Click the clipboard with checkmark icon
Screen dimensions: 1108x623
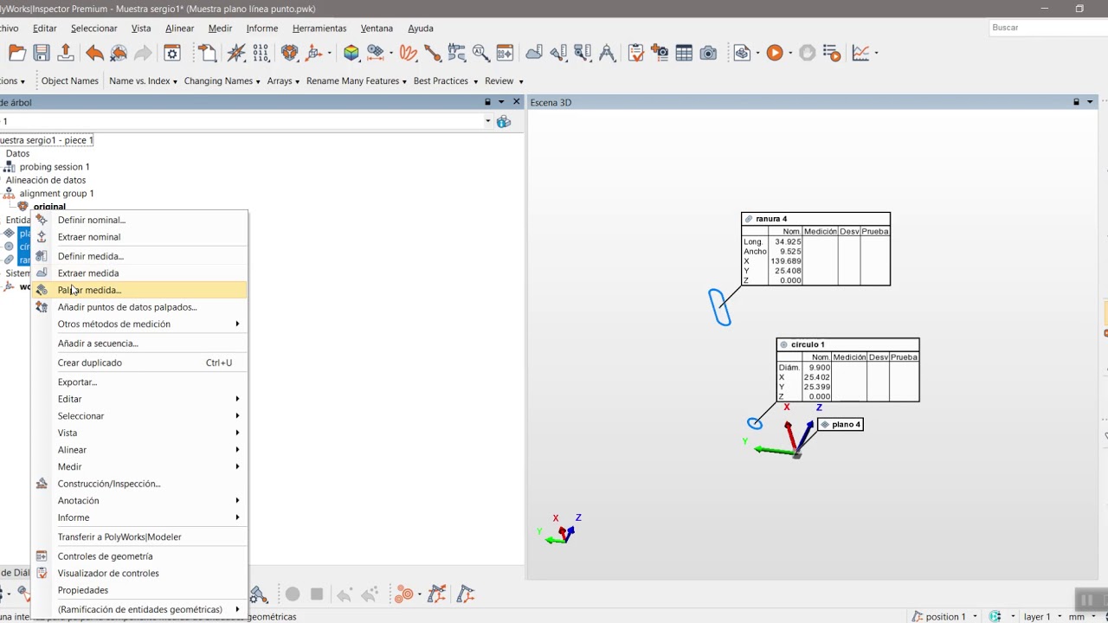pos(636,53)
